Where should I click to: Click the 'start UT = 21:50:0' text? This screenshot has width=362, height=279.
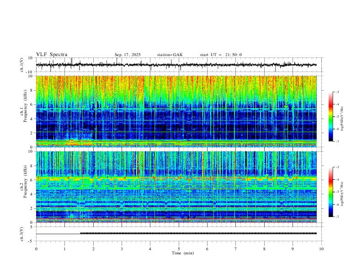(x=221, y=55)
